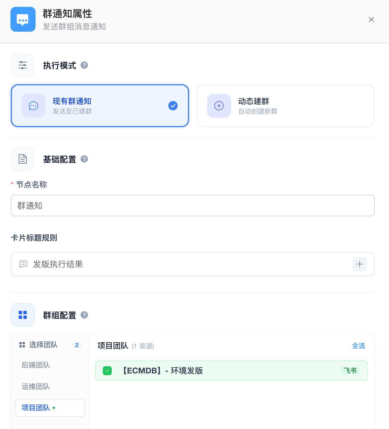
Task: Select the 动态建群 execution mode
Action: click(x=285, y=105)
